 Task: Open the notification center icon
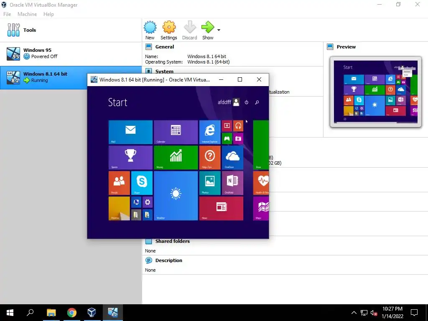click(x=414, y=313)
